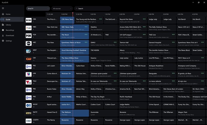Select CBS News Now program
Screen dimensions: 207x125
point(67,20)
